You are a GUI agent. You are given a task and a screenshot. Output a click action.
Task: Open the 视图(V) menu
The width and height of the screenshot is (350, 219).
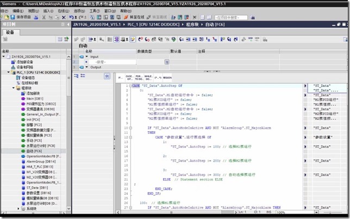[x=34, y=11]
